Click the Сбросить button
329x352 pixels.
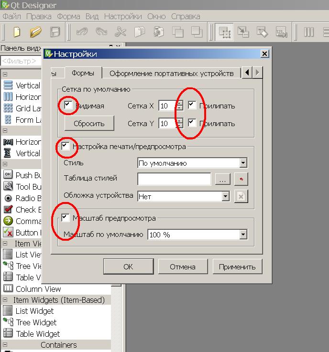89,123
